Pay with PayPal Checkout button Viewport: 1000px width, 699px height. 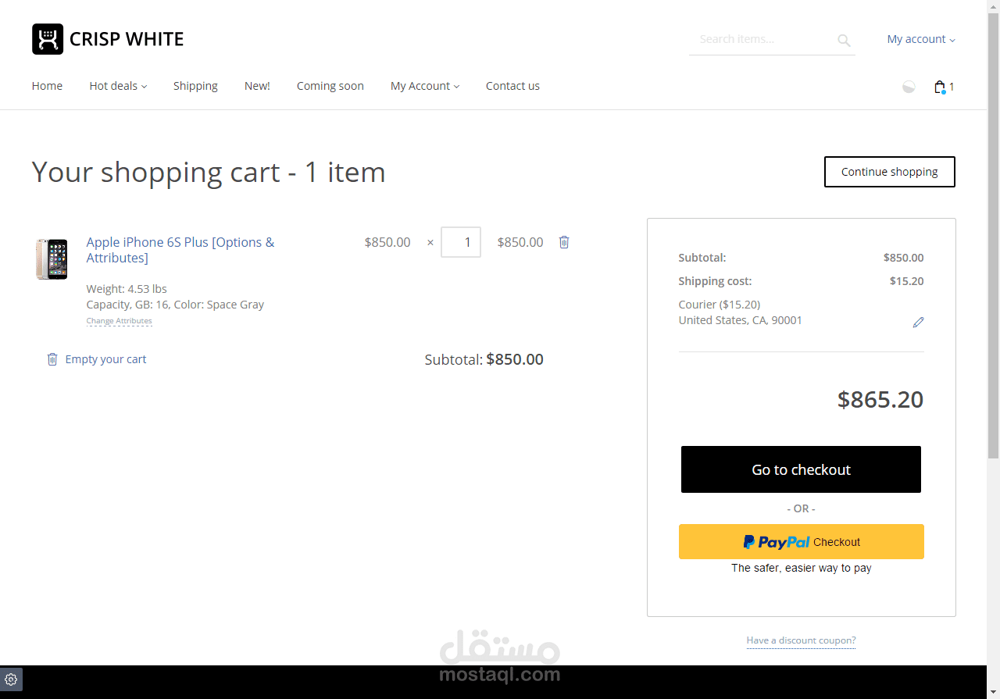point(801,541)
